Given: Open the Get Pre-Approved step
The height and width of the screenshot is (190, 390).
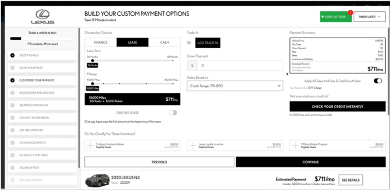Looking at the screenshot, I should coord(43,130).
